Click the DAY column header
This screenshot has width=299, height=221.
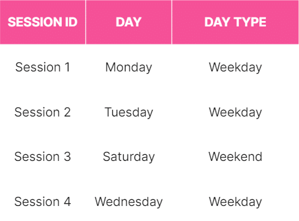tap(128, 22)
